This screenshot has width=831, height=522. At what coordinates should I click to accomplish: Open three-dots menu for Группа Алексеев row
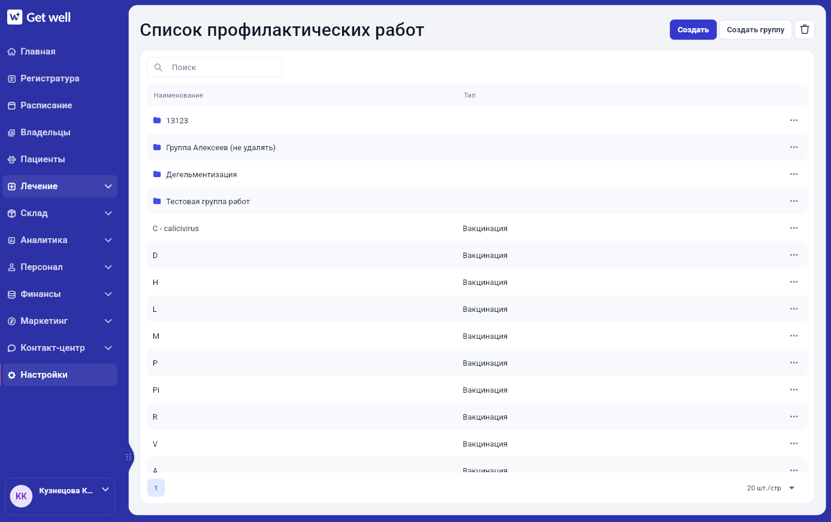pyautogui.click(x=794, y=147)
